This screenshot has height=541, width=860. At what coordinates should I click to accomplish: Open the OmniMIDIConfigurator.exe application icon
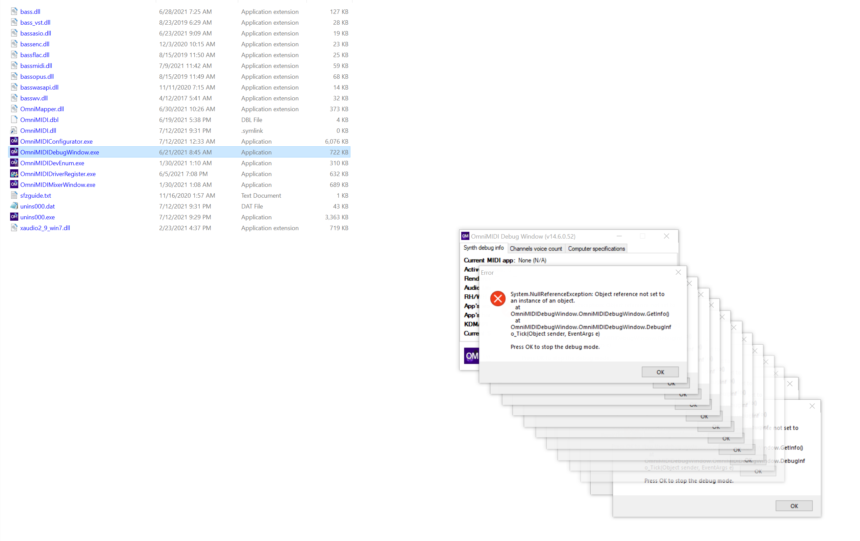(x=14, y=141)
